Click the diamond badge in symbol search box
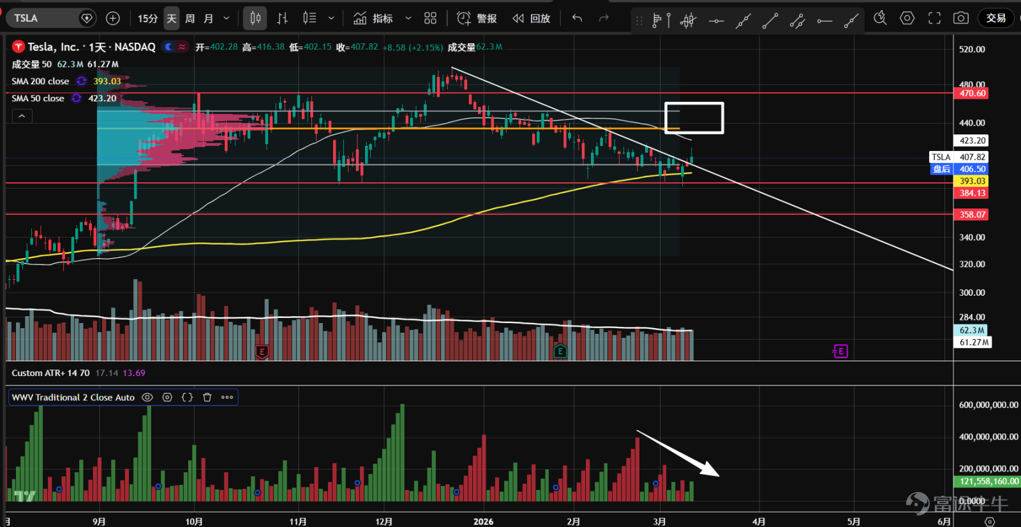 pos(87,18)
